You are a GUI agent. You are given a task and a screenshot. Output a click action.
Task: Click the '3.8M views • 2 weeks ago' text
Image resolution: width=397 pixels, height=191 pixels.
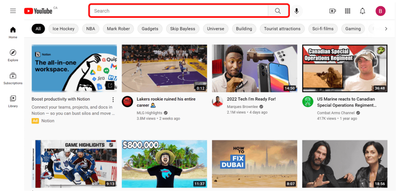pyautogui.click(x=158, y=118)
